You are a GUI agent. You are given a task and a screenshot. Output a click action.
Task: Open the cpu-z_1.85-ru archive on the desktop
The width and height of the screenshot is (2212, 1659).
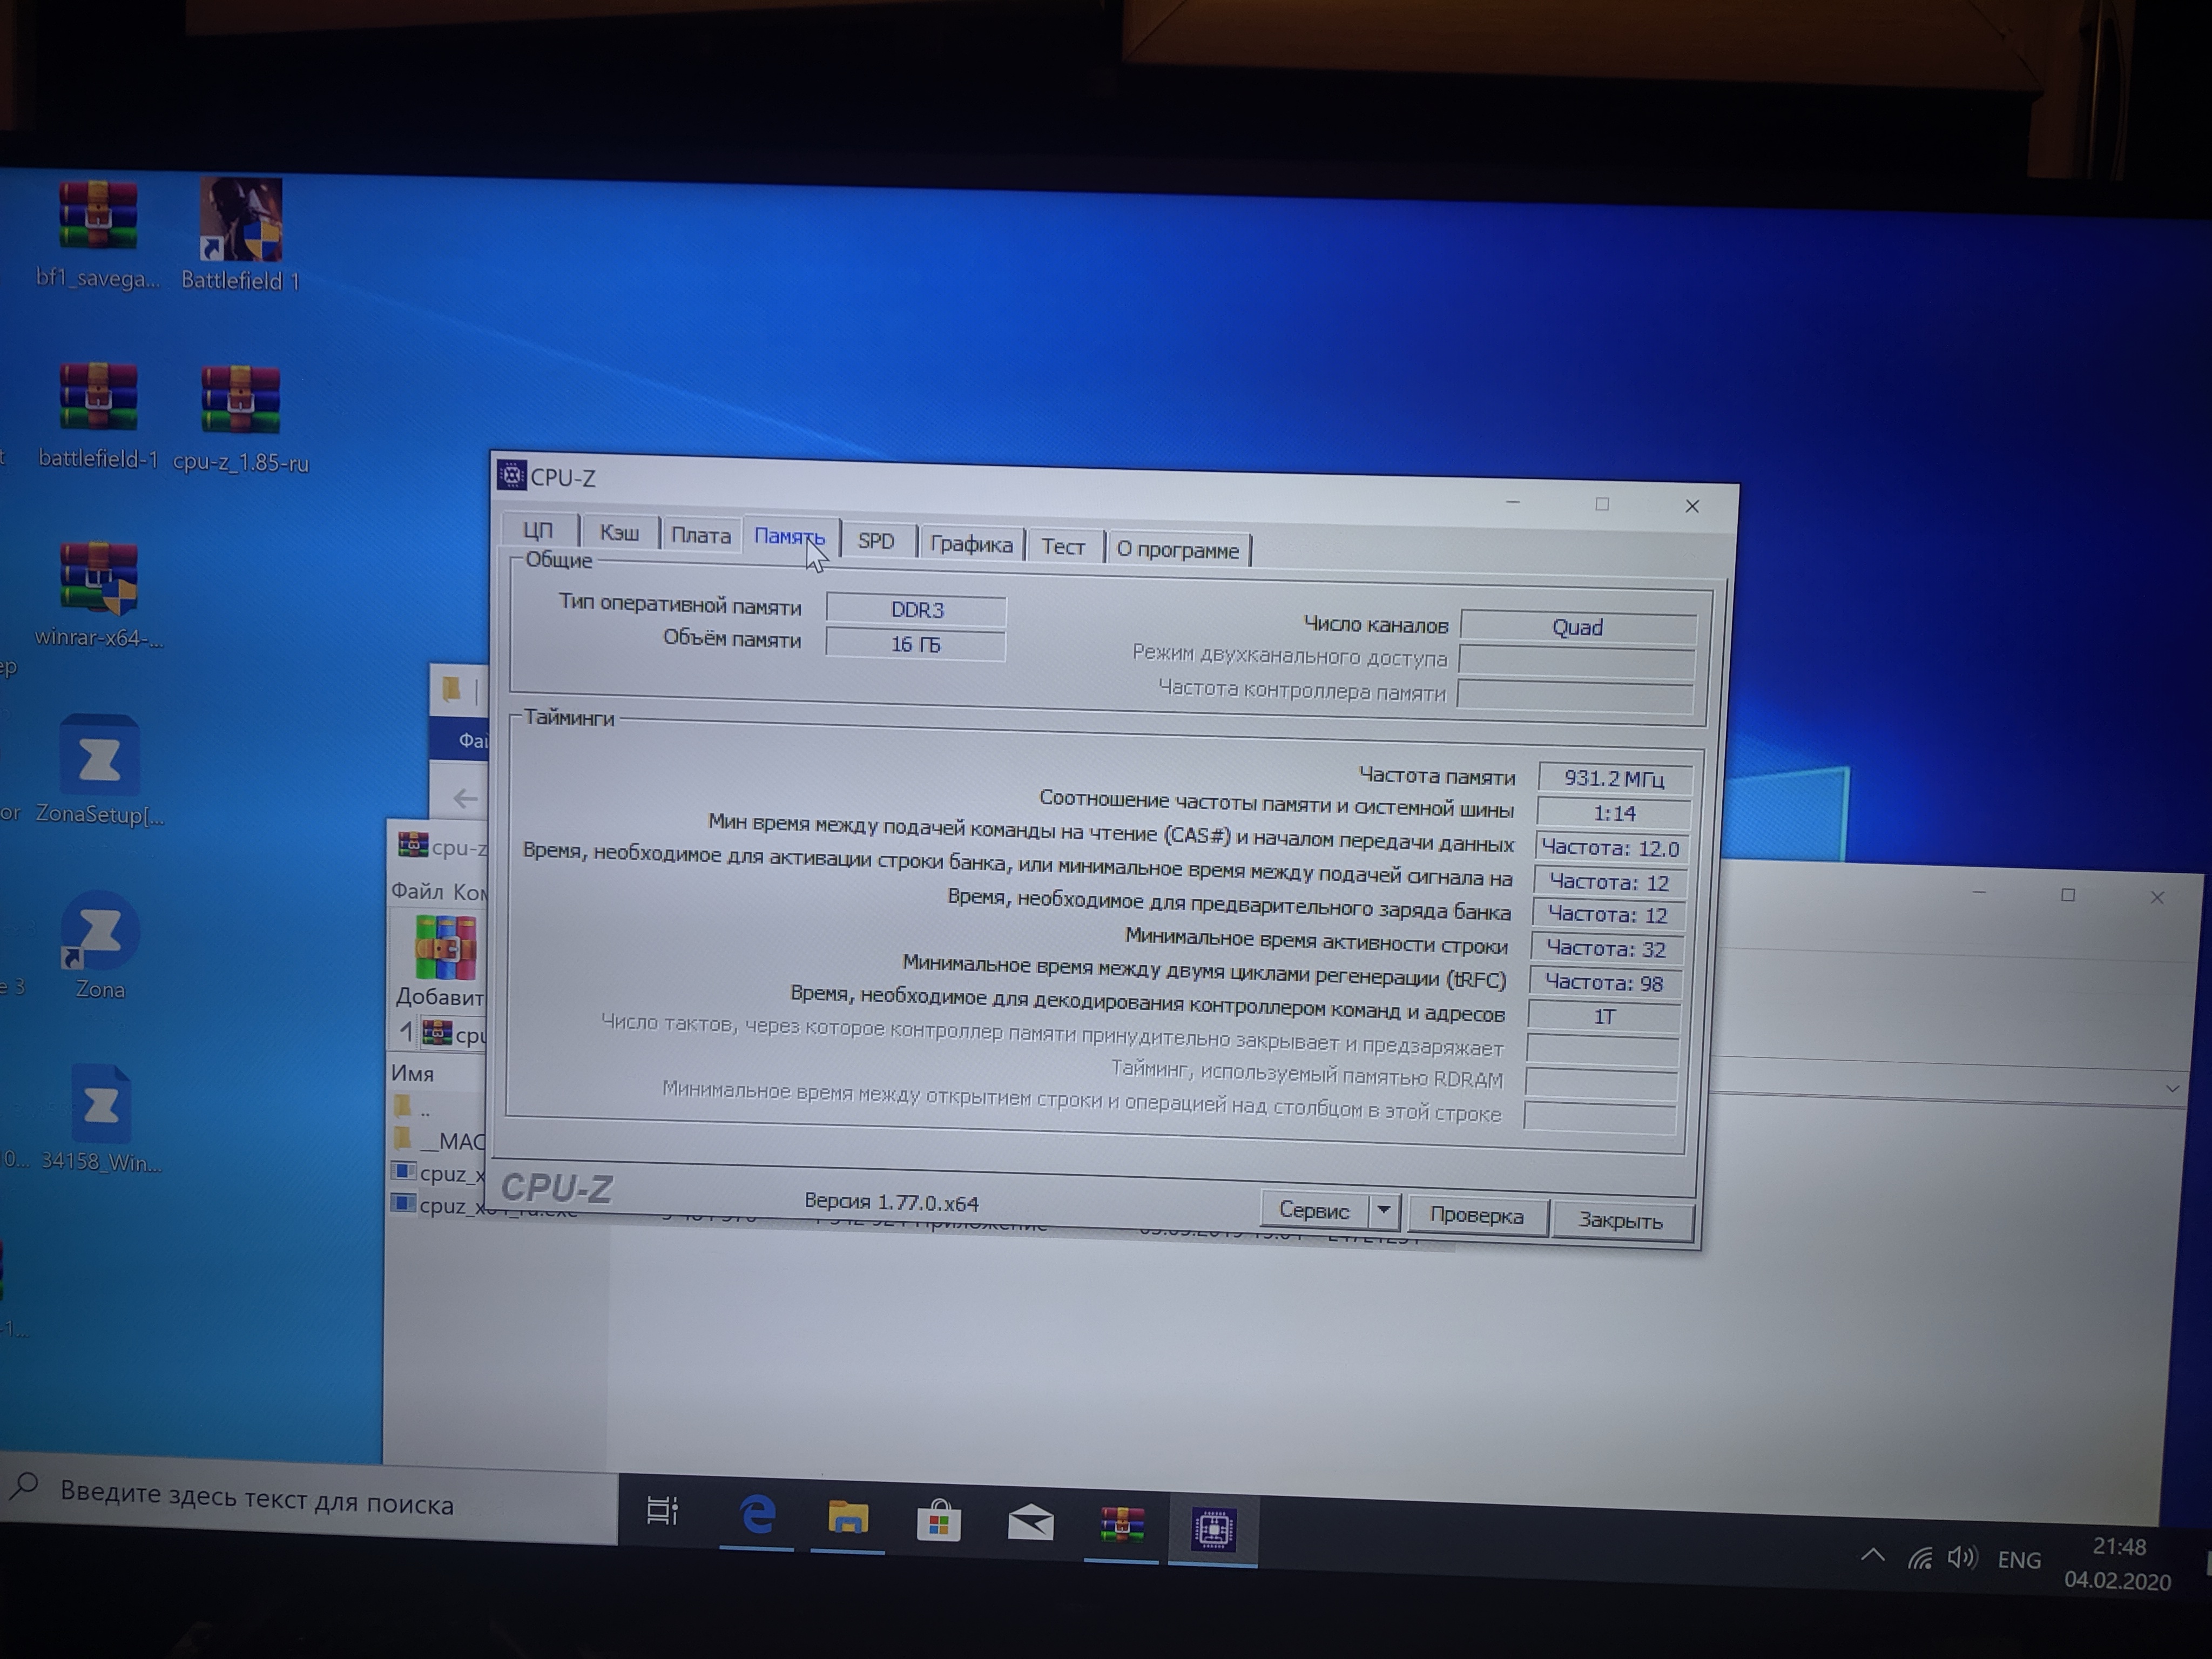coord(240,400)
